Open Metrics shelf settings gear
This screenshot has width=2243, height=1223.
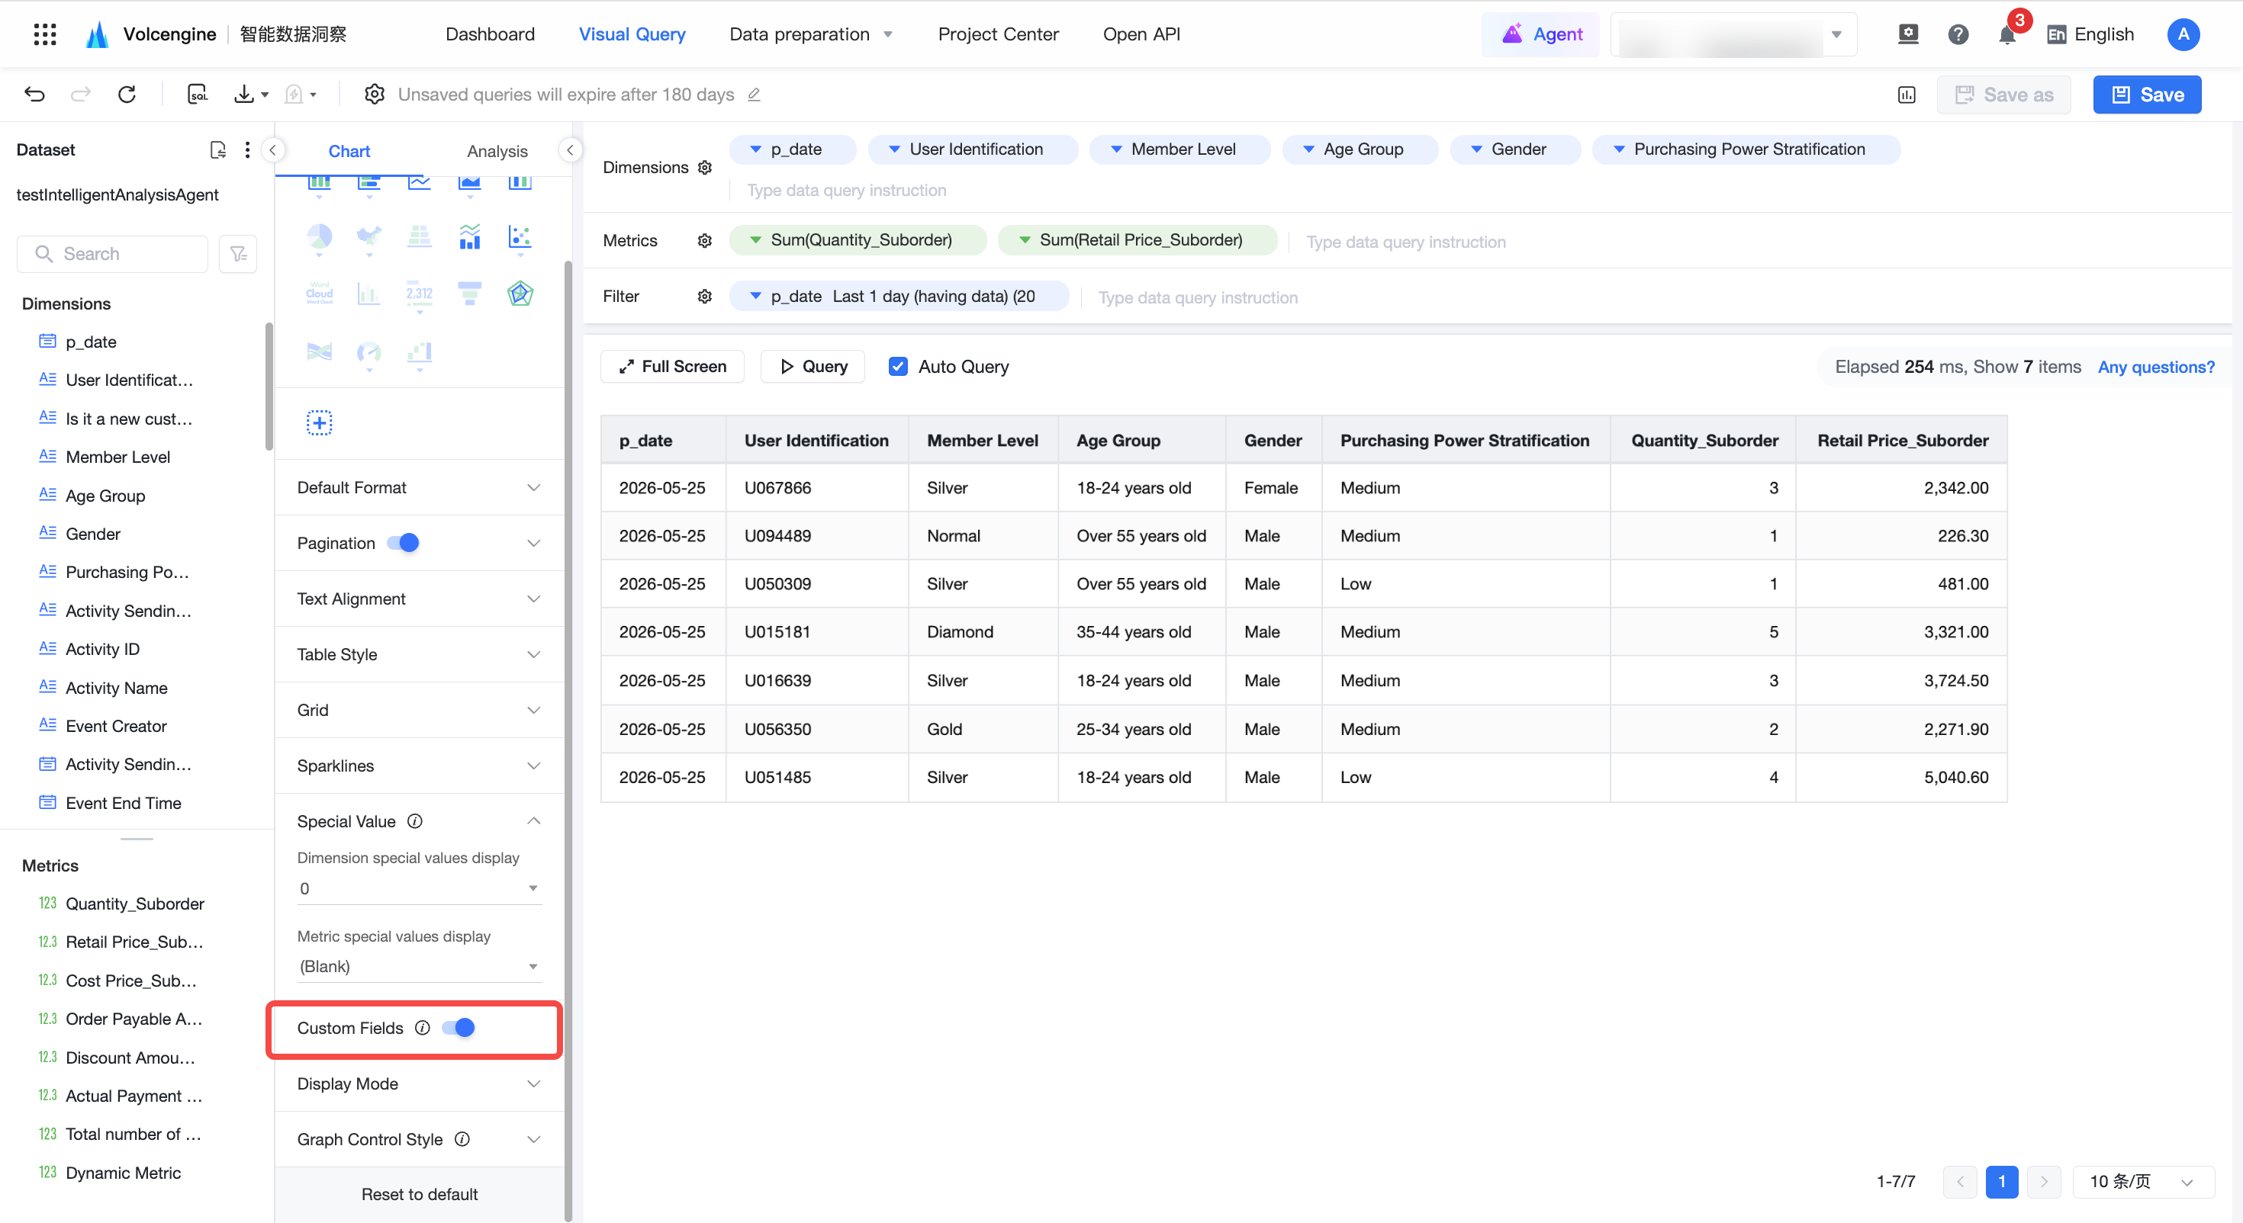click(705, 240)
